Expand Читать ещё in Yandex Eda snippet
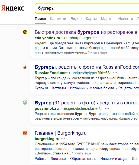This screenshot has width=139, height=165. pyautogui.click(x=98, y=52)
